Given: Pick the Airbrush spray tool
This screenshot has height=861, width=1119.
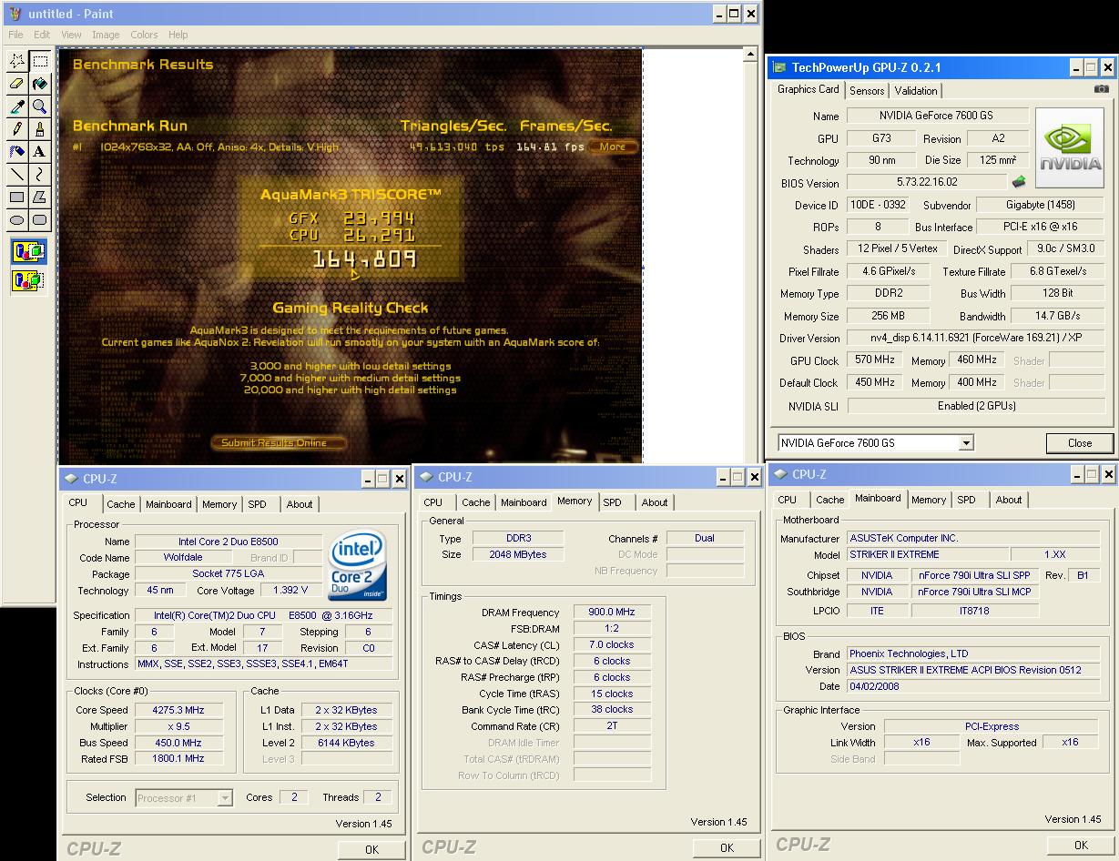Looking at the screenshot, I should 17,152.
